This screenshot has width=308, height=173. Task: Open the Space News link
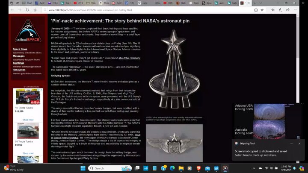click(20, 49)
